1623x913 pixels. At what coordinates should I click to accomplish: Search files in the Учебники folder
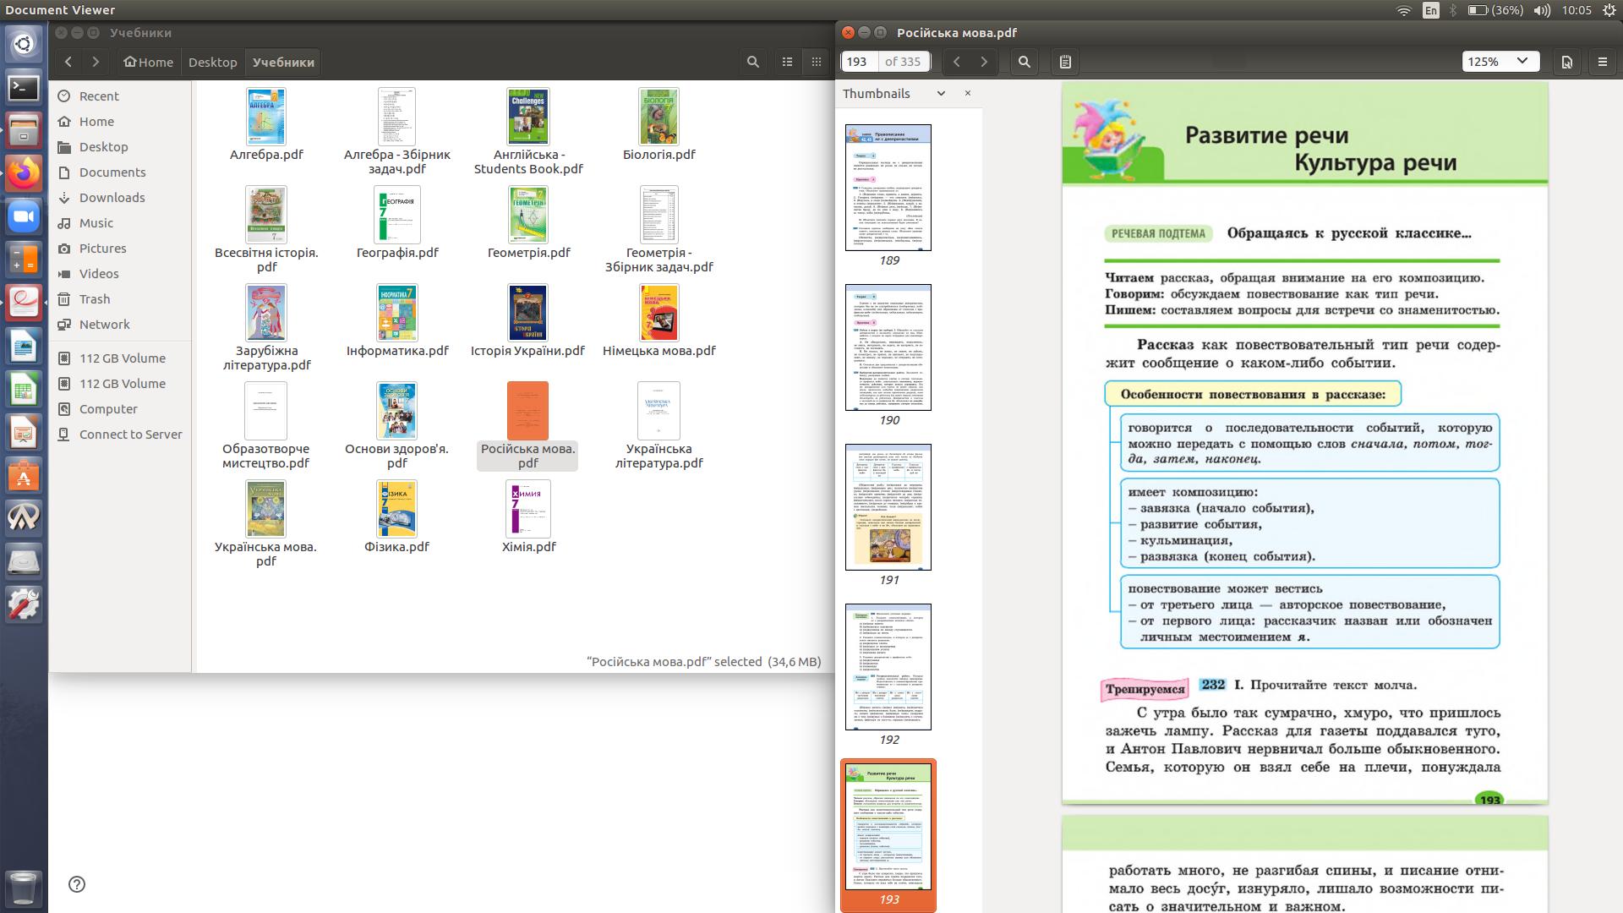pos(753,62)
